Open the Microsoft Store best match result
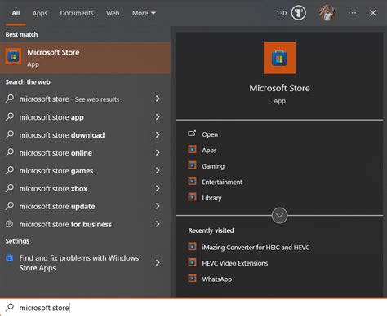Viewport: 387px width, 316px height. point(85,58)
